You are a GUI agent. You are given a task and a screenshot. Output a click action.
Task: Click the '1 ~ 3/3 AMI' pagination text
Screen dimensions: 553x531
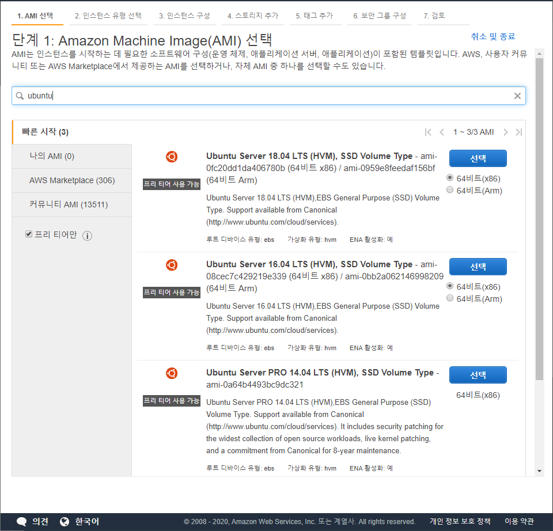474,132
